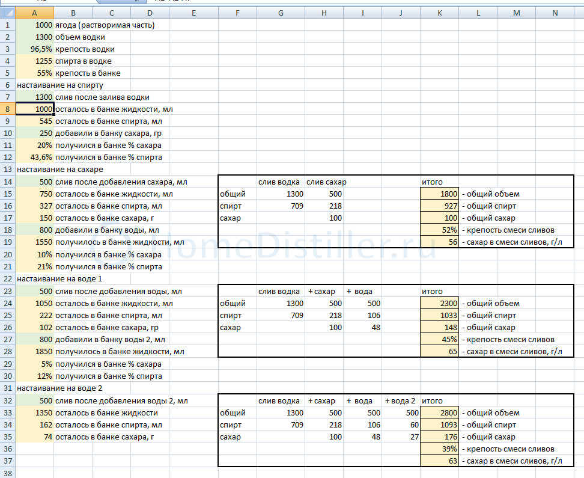Click the cell with value 1093
The image size is (584, 478).
pyautogui.click(x=440, y=425)
